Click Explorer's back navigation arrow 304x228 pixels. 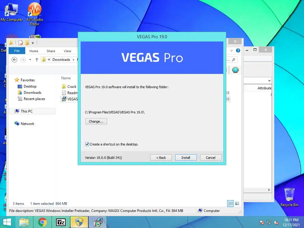(14, 59)
